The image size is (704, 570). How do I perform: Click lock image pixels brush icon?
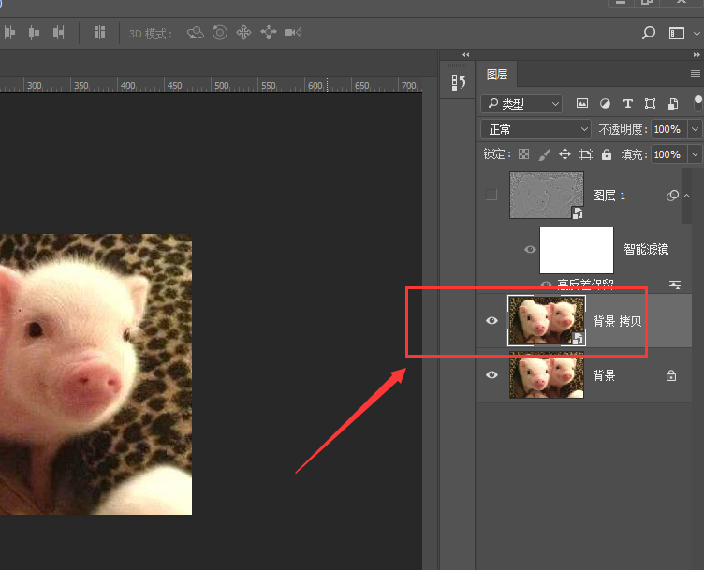545,154
